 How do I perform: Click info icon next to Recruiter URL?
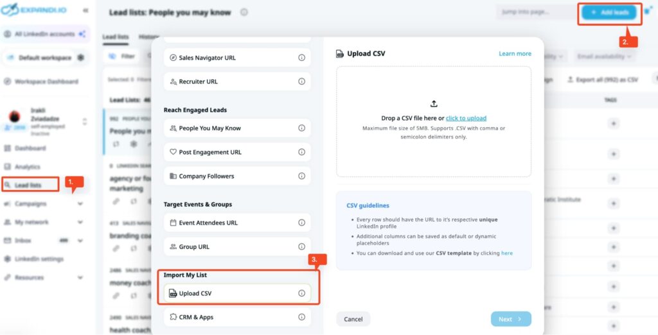pos(301,82)
